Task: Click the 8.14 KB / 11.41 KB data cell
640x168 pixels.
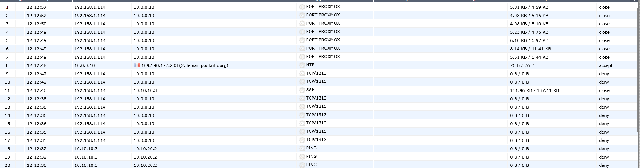Action: [530, 49]
